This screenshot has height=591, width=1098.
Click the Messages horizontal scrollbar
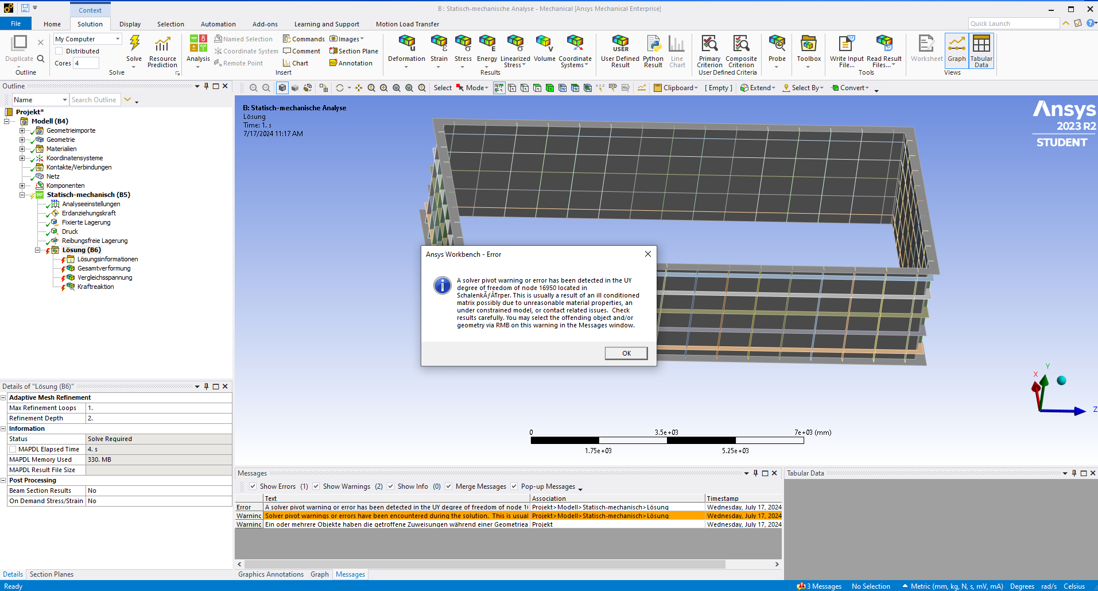pyautogui.click(x=485, y=565)
